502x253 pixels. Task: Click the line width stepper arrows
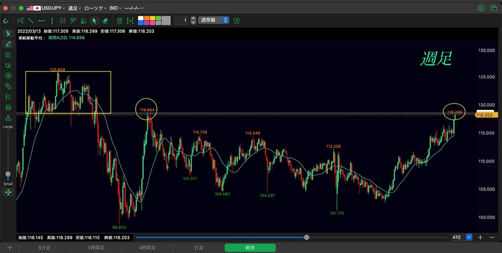tap(193, 20)
